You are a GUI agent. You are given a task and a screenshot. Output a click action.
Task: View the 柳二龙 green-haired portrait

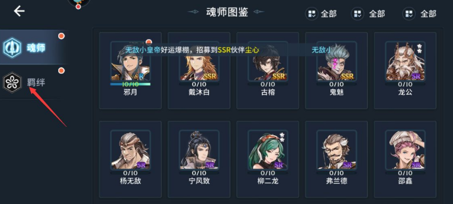pyautogui.click(x=268, y=150)
